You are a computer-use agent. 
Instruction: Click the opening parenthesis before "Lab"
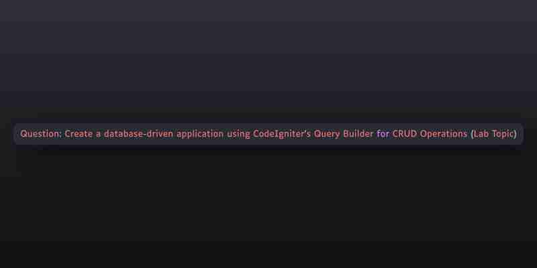(x=472, y=134)
